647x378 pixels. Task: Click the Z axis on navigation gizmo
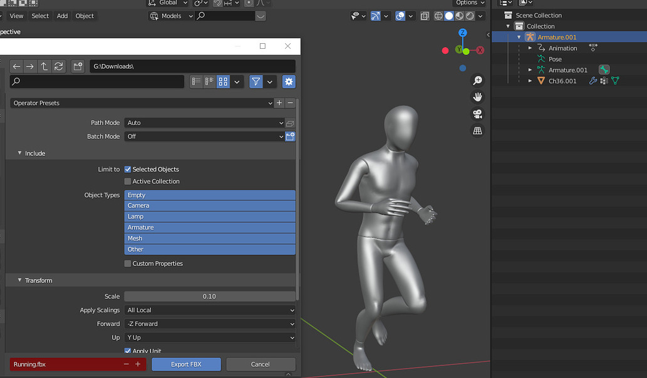point(463,33)
